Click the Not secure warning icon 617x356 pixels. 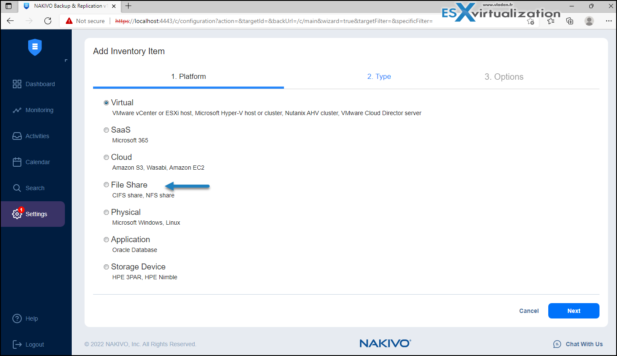tap(69, 21)
